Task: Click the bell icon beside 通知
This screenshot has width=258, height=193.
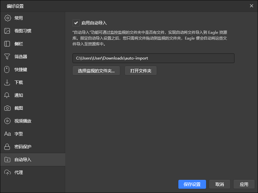Action: click(x=7, y=95)
